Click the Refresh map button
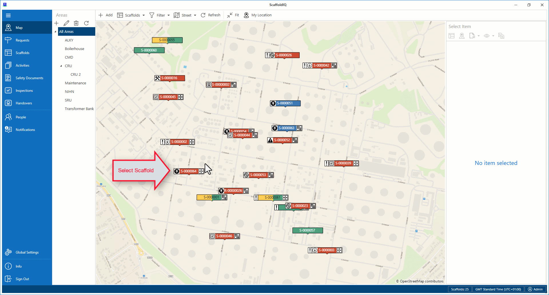 tap(210, 15)
